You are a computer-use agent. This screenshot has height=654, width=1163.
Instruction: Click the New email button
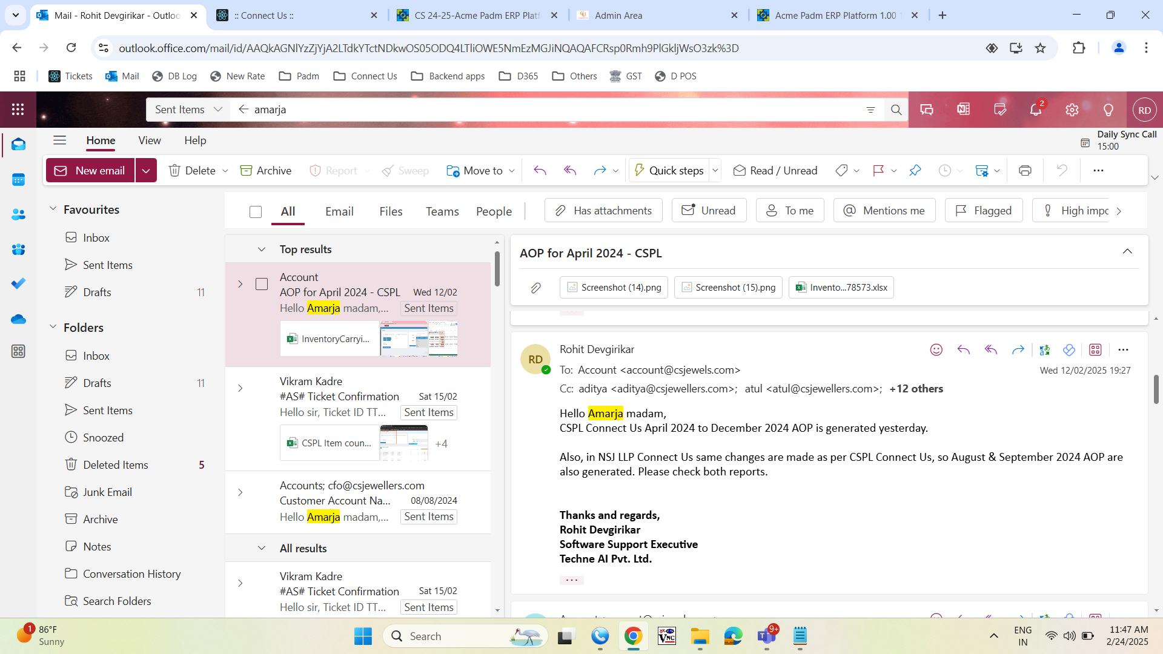tap(91, 171)
